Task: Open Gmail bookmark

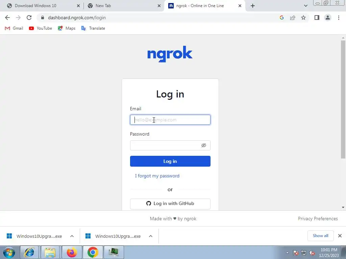Action: point(14,28)
